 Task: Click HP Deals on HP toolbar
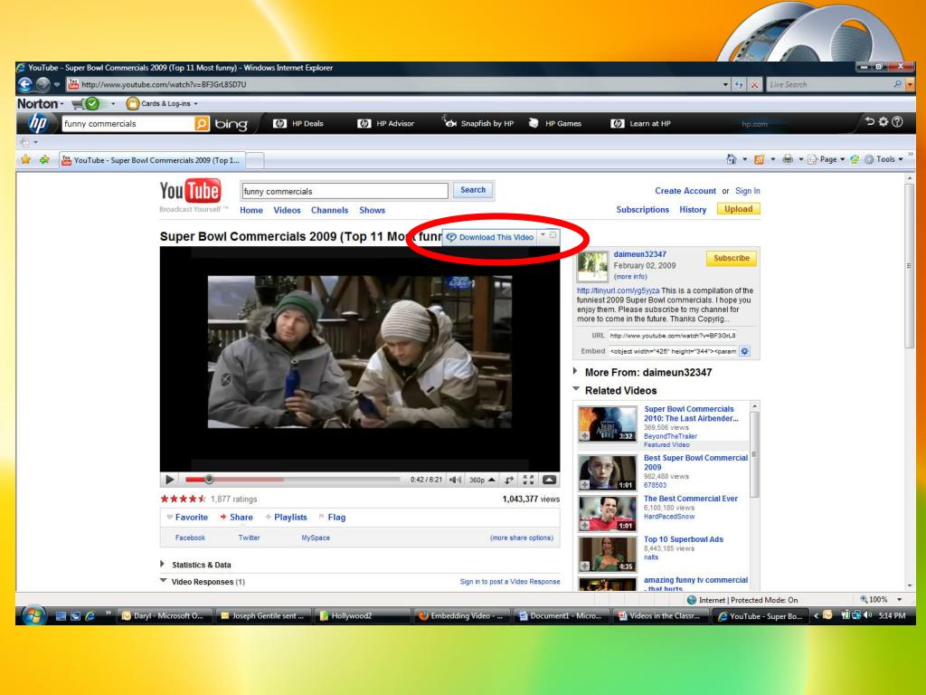coord(298,123)
